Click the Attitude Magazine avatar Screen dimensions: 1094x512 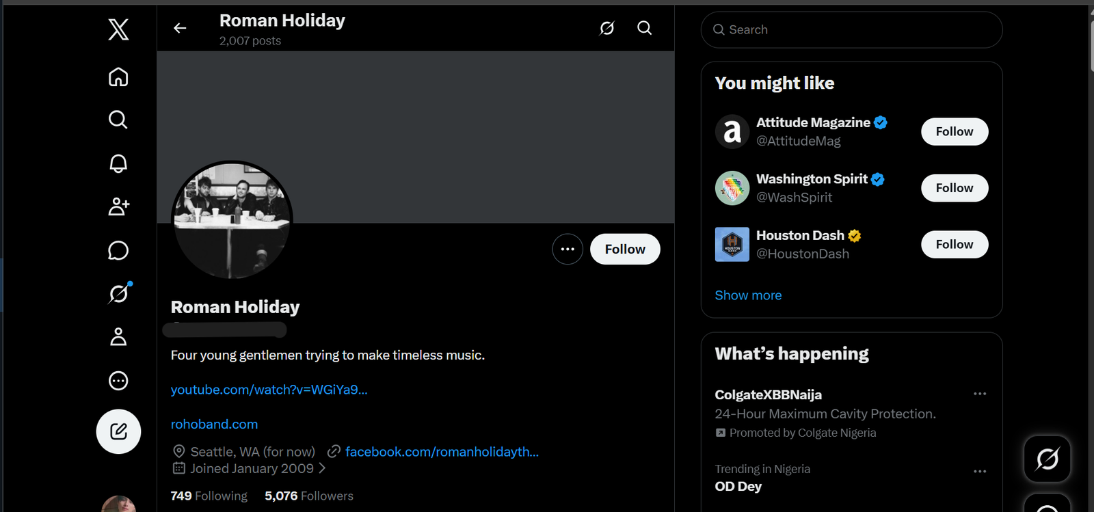(732, 131)
